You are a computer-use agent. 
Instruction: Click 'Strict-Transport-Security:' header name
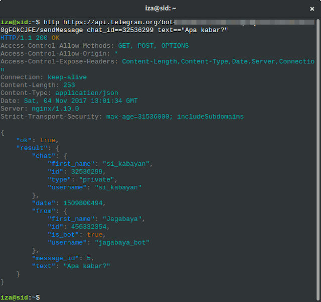[x=51, y=117]
